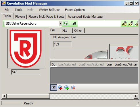
Task: Click the cube with red left arrow icon
Action: point(60,88)
